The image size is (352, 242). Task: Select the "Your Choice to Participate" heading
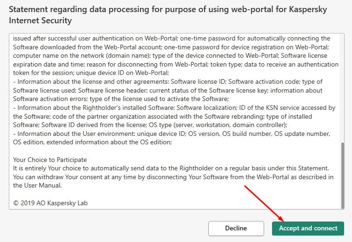tap(50, 160)
